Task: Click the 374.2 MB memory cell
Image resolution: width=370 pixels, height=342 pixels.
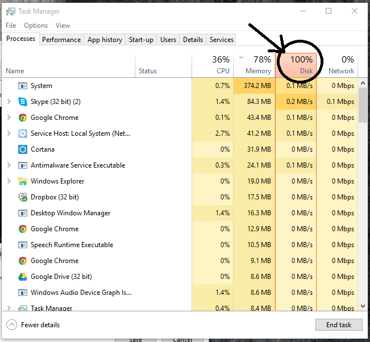Action: [x=255, y=86]
